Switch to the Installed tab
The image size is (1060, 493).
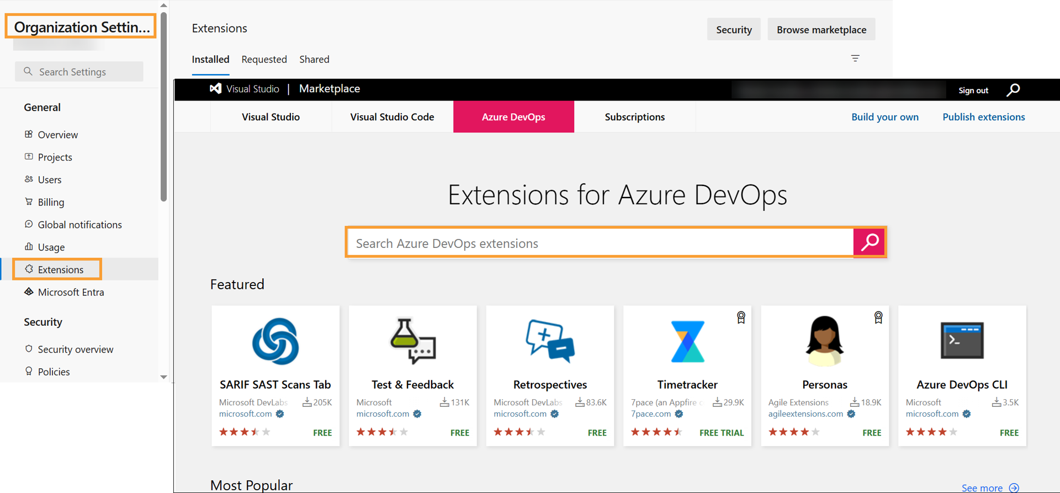tap(210, 59)
